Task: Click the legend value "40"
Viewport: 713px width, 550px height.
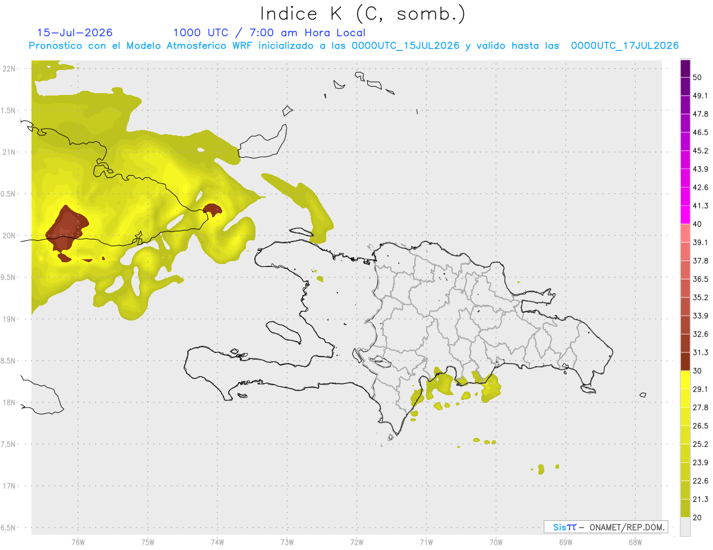Action: (698, 224)
